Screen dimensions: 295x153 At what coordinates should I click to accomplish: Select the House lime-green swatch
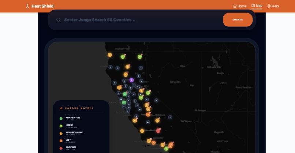click(61, 126)
